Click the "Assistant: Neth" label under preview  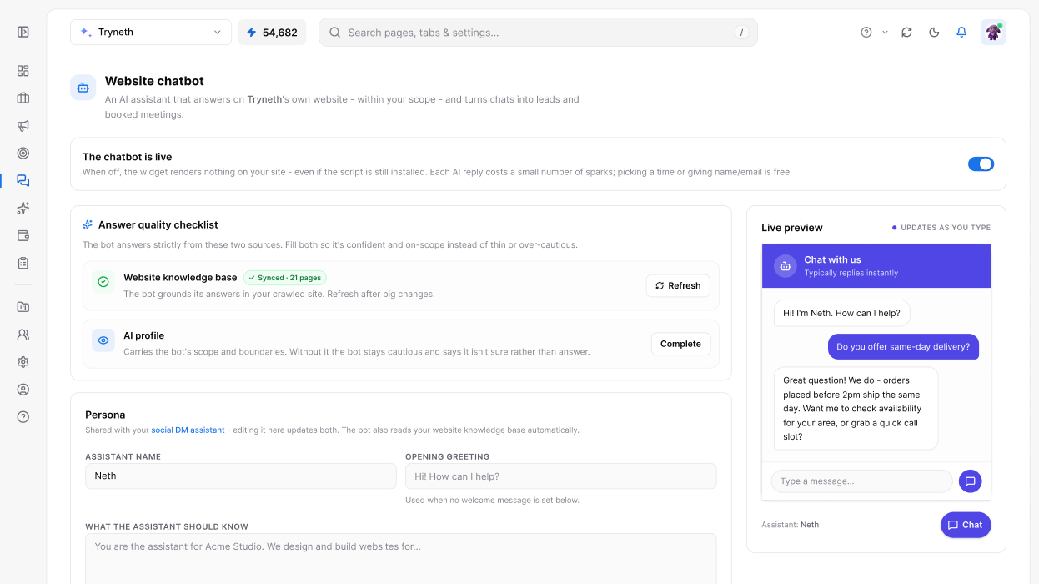click(x=790, y=525)
